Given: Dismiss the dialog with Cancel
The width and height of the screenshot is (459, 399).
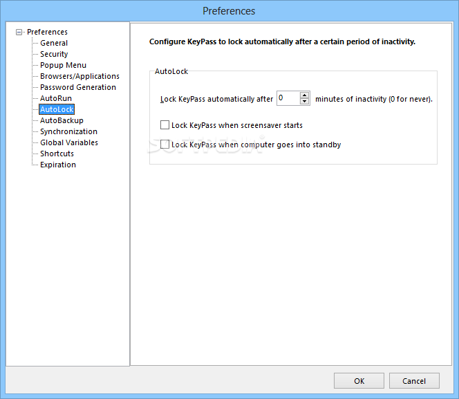Looking at the screenshot, I should pos(414,381).
